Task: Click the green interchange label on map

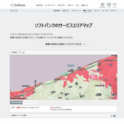Action: pos(64,73)
